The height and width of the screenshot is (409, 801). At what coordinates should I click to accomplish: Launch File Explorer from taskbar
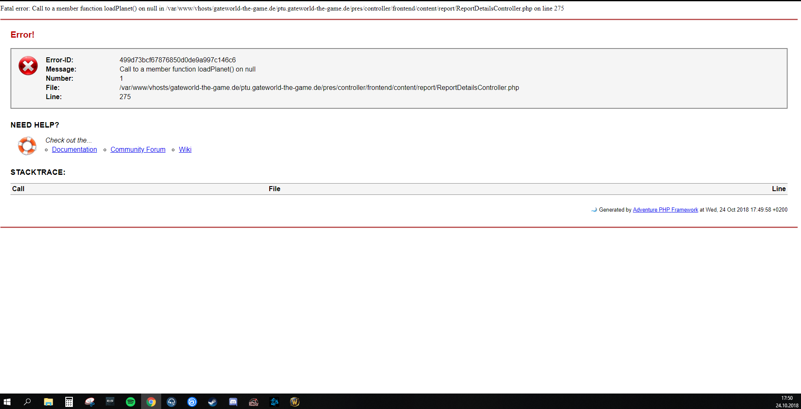[x=49, y=402]
